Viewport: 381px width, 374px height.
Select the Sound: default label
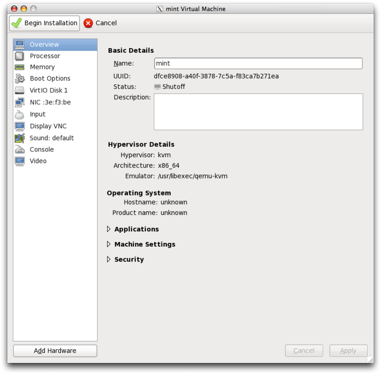pos(52,138)
